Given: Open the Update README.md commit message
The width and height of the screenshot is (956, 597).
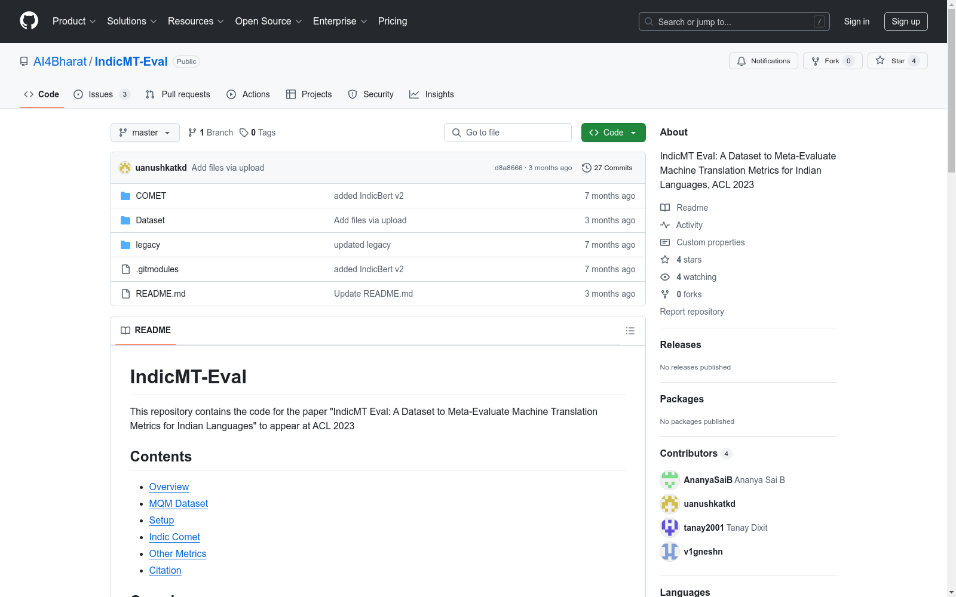Looking at the screenshot, I should click(373, 294).
